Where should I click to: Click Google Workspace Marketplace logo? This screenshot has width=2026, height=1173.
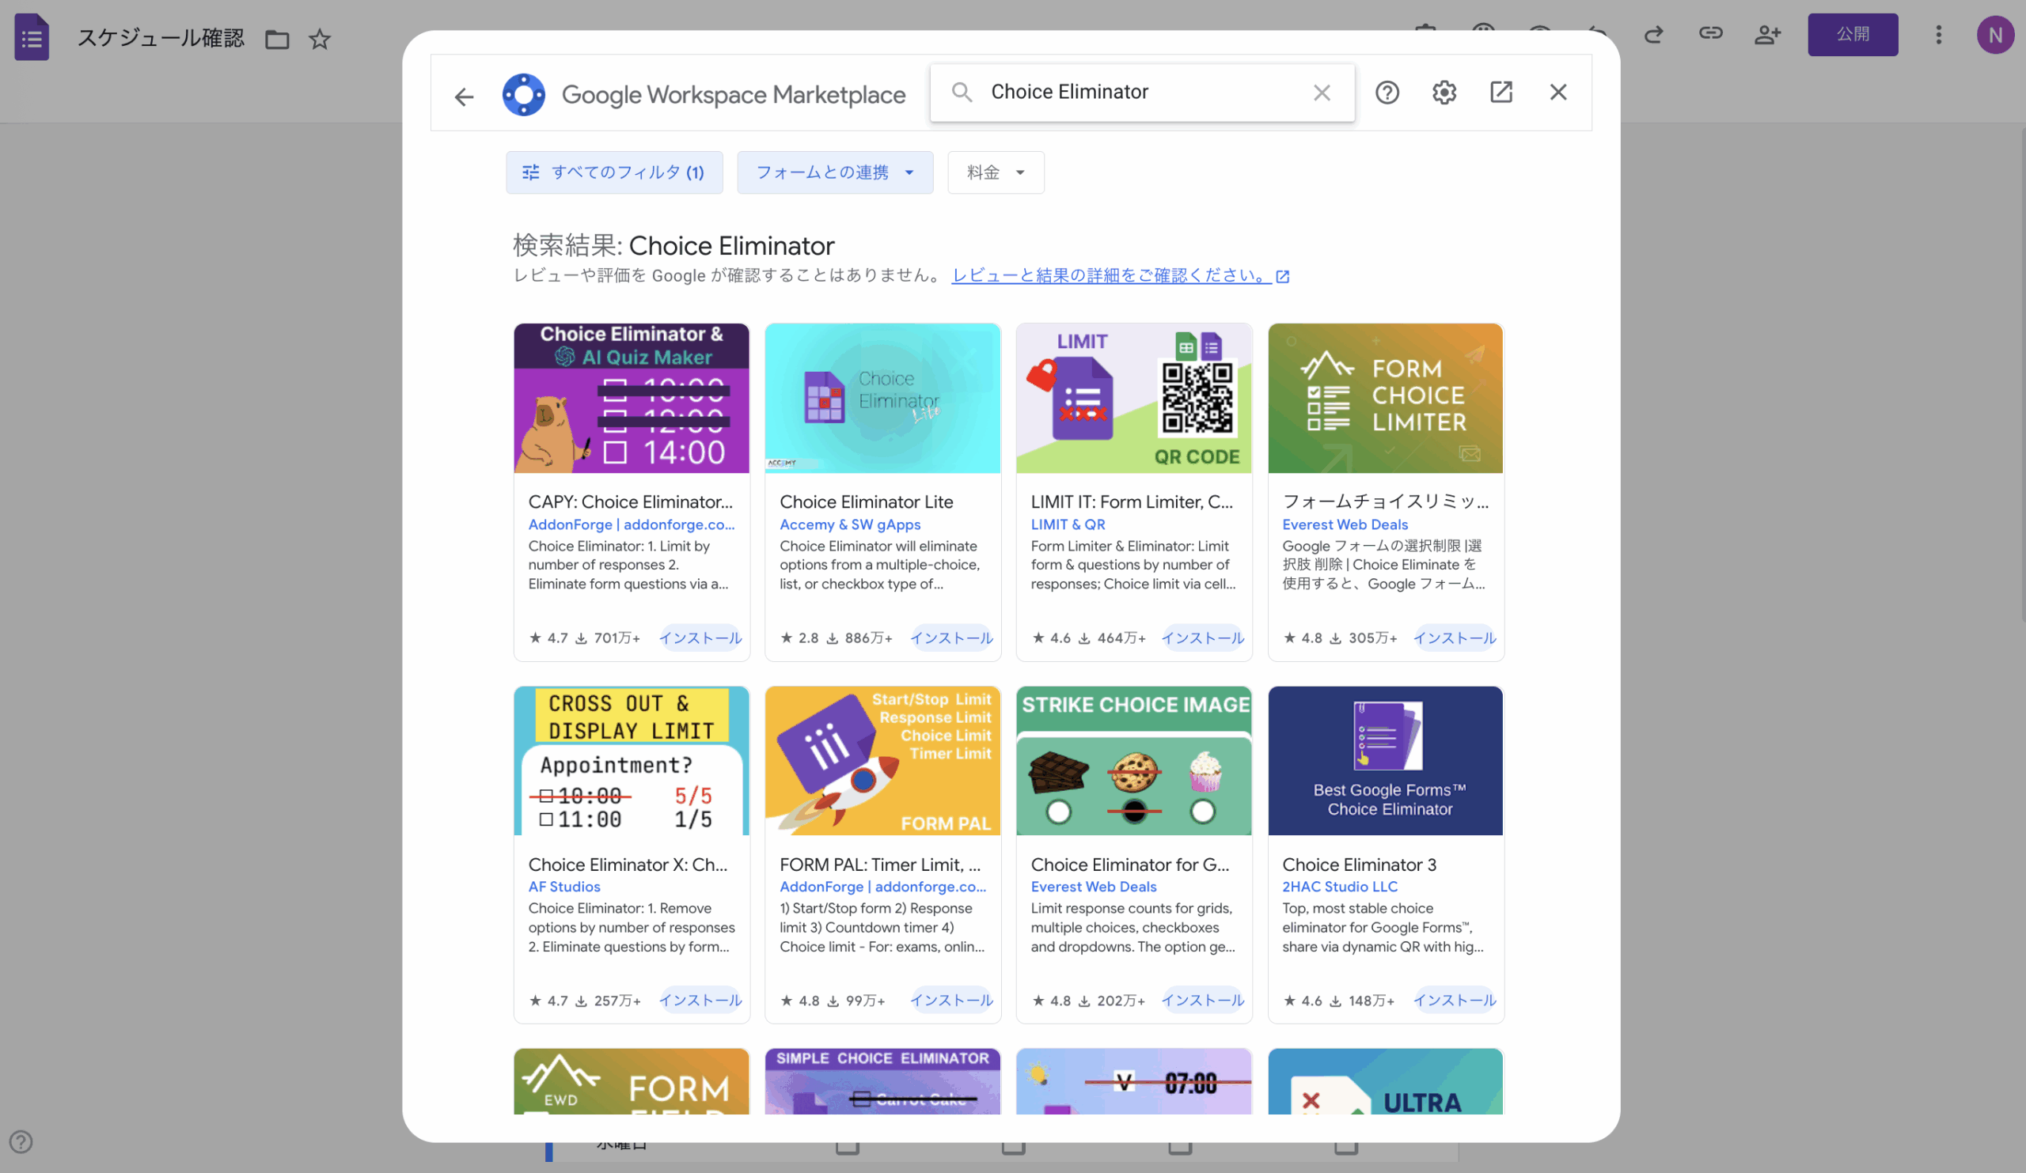click(x=523, y=95)
